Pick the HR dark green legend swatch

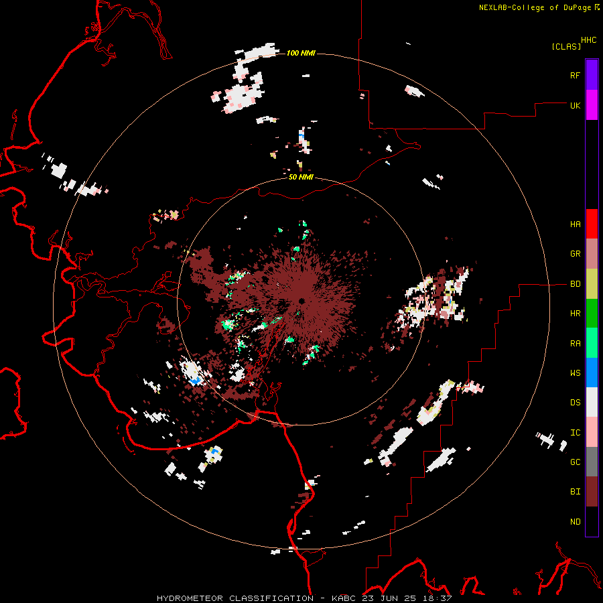(x=592, y=313)
